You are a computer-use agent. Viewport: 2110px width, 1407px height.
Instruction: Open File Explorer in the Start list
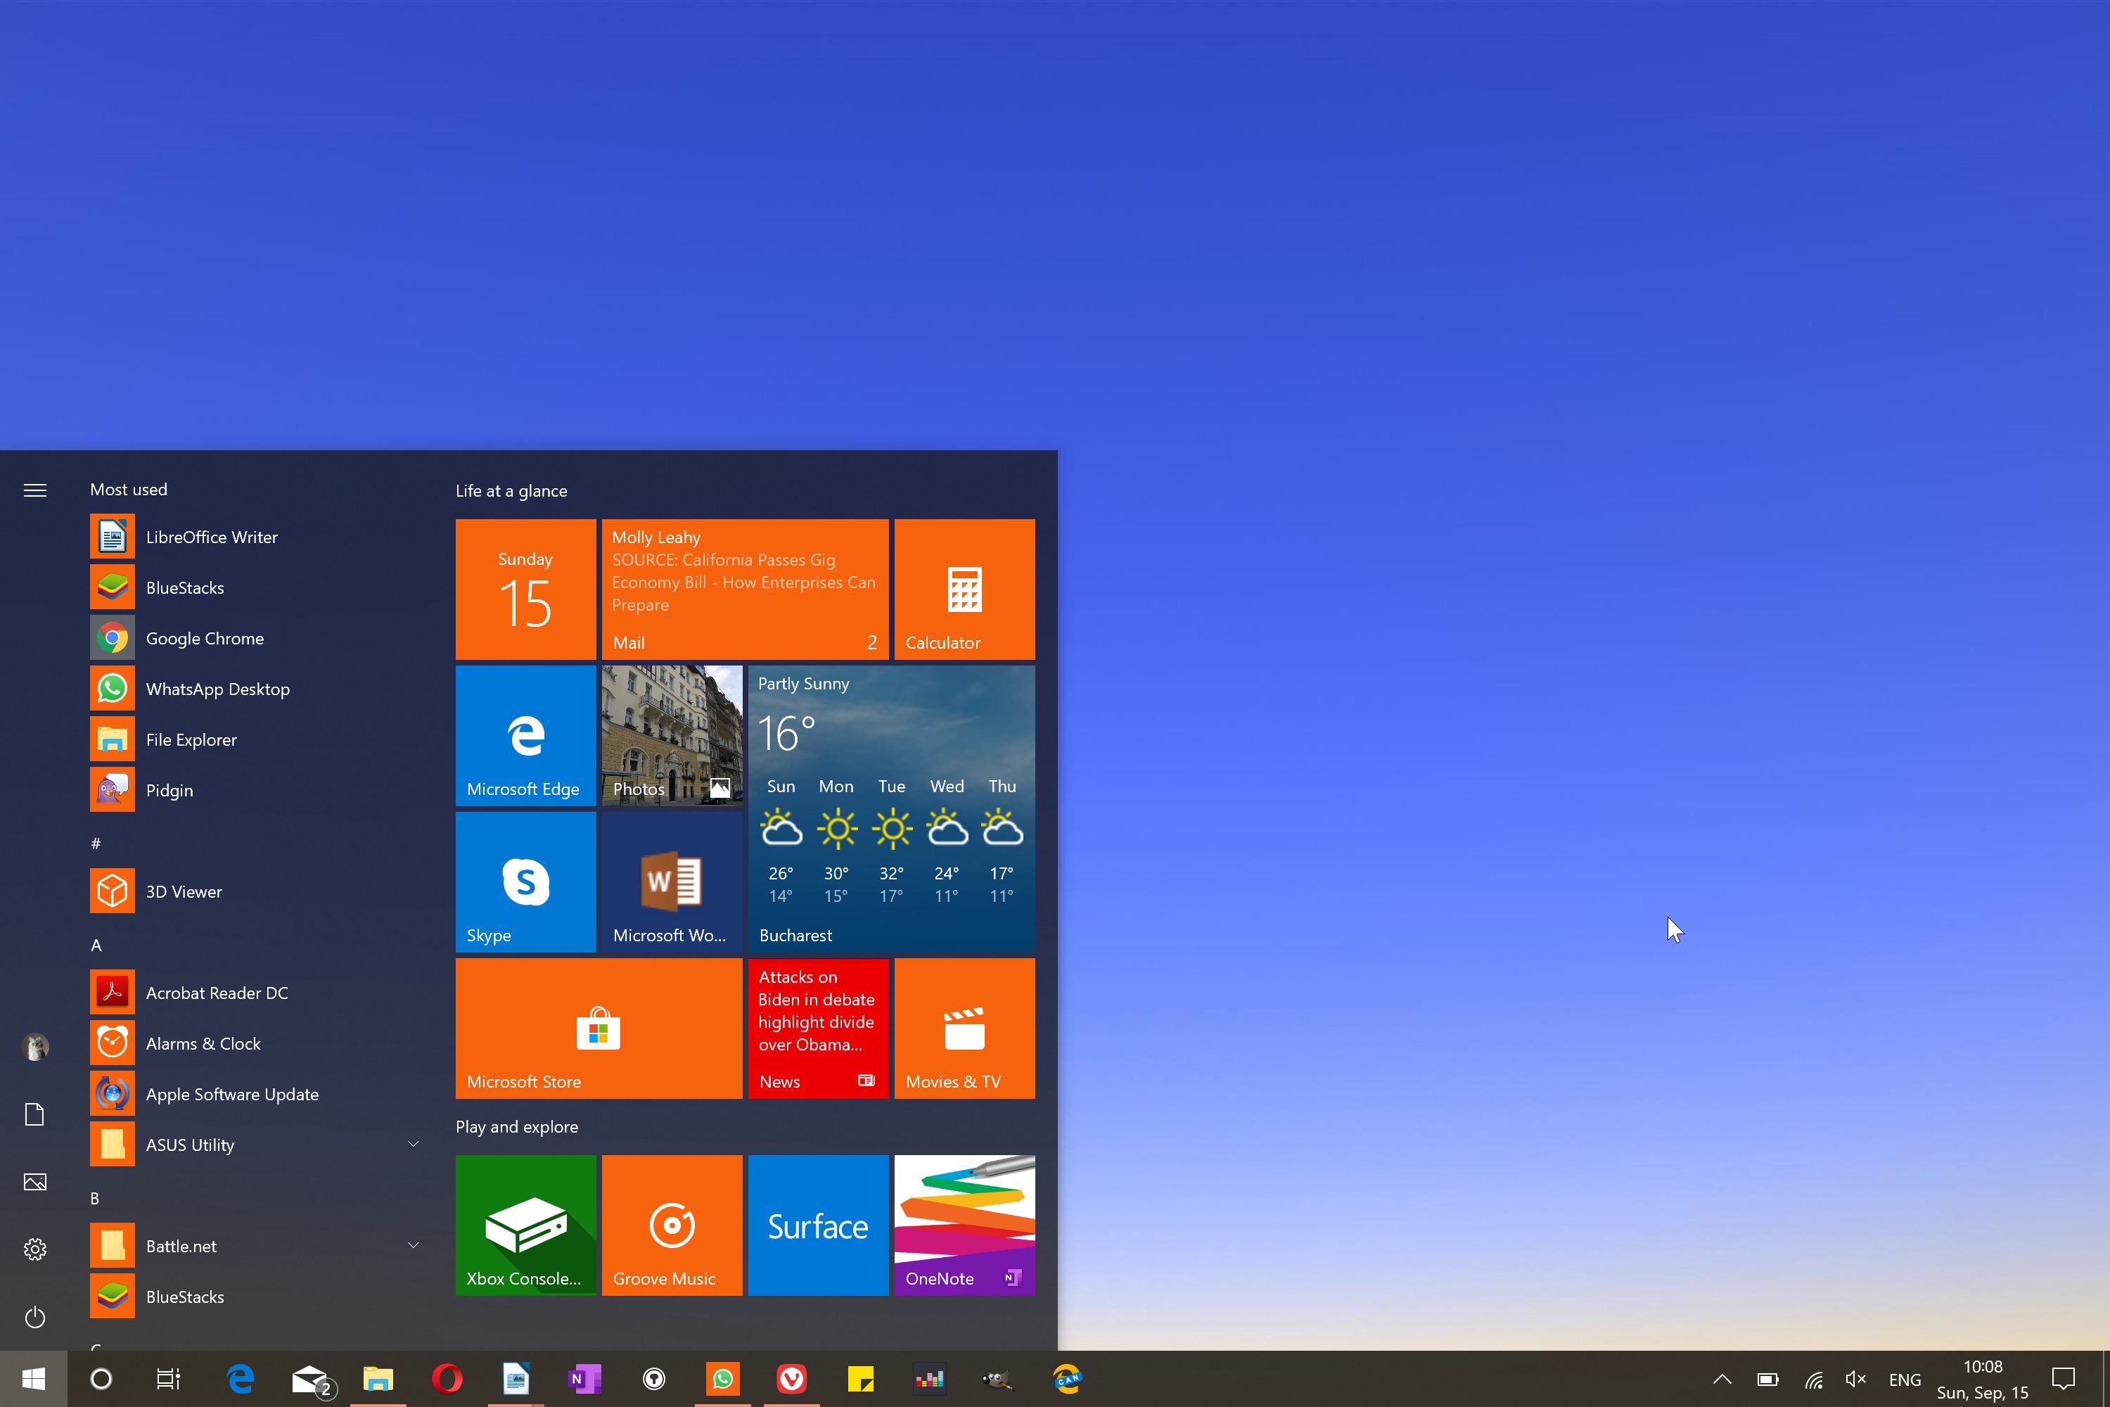coord(257,739)
